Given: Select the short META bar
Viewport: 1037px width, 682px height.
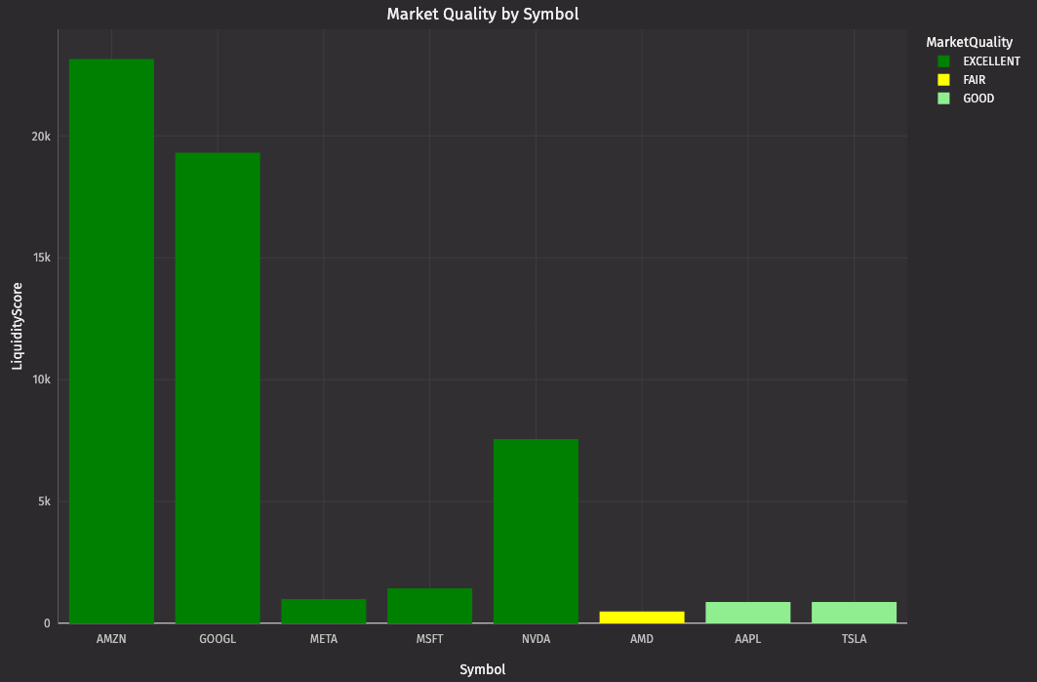Looking at the screenshot, I should pos(324,611).
